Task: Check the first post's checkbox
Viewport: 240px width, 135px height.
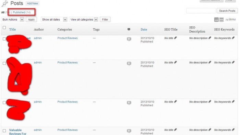Action: 4,39
